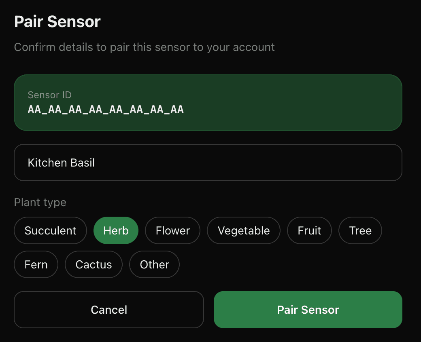Select the Cactus plant type

pyautogui.click(x=94, y=264)
